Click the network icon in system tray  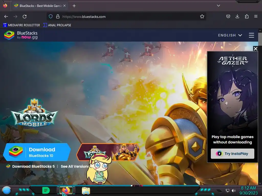pyautogui.click(x=227, y=190)
